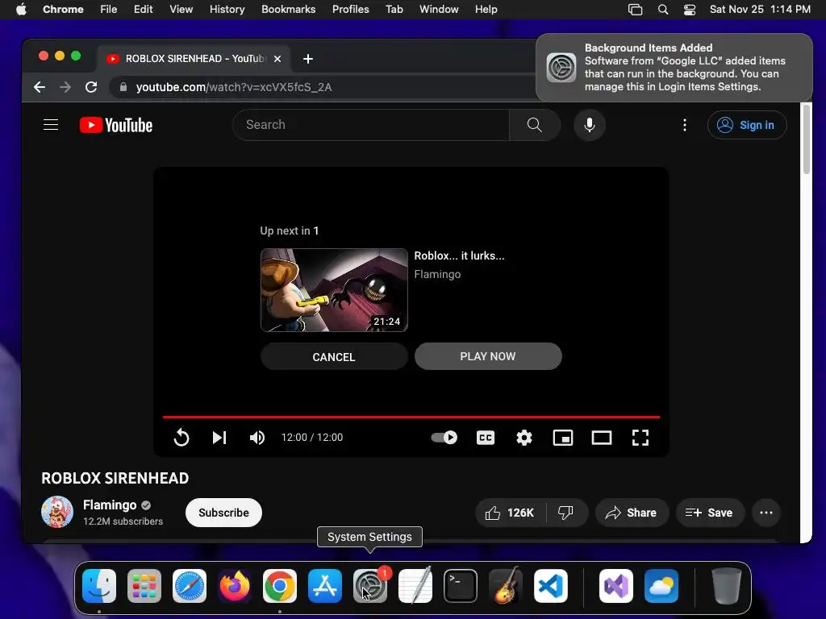The image size is (826, 619).
Task: Dislike the video with the thumbs down
Action: tap(566, 513)
